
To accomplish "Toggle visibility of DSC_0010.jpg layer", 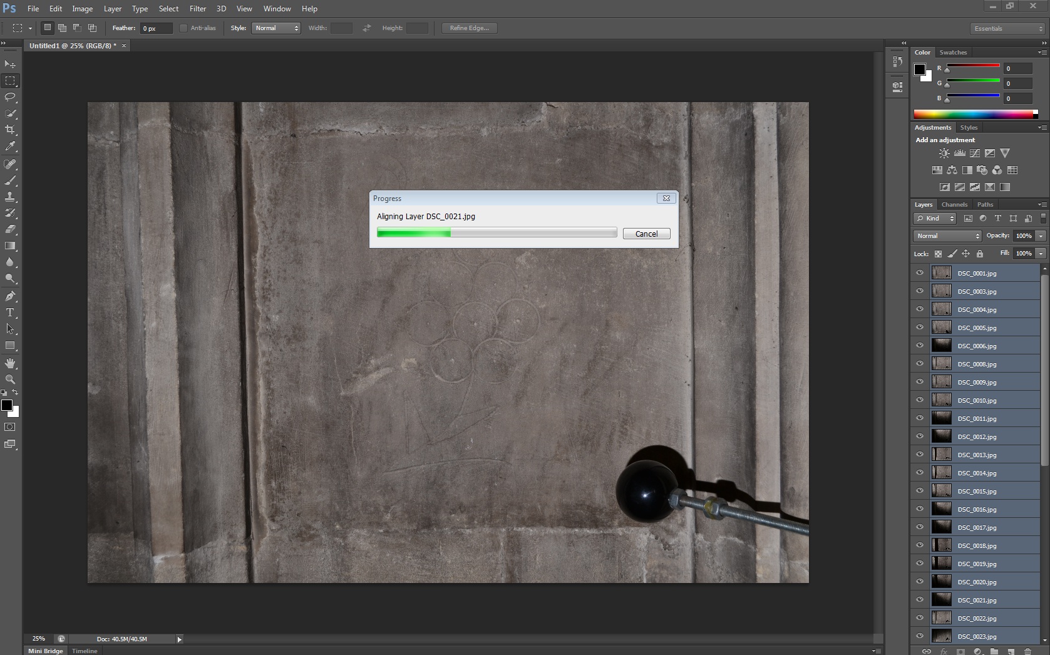I will pyautogui.click(x=920, y=400).
